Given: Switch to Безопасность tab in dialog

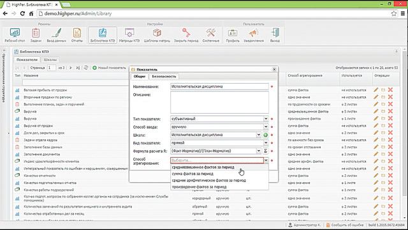Looking at the screenshot, I should 164,77.
